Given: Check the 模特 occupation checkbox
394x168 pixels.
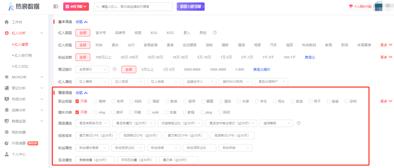Looking at the screenshot, I should [x=96, y=101].
